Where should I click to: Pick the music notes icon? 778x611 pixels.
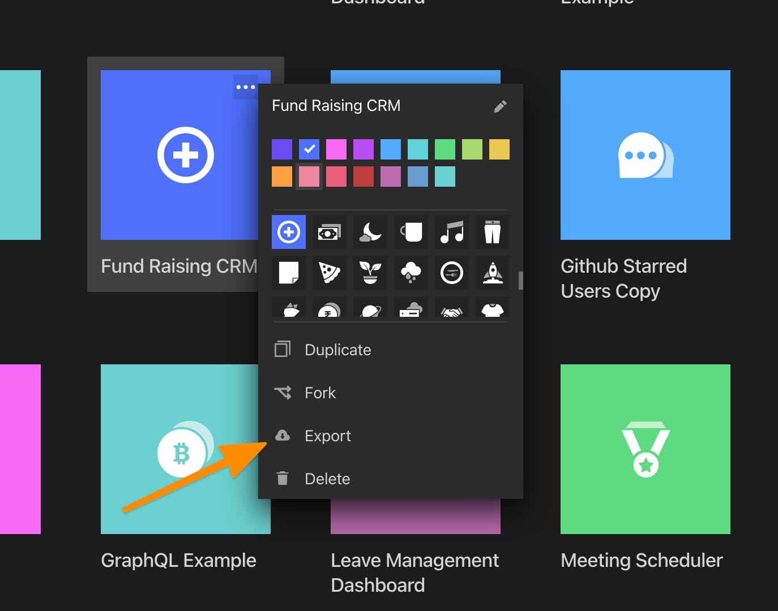(451, 232)
